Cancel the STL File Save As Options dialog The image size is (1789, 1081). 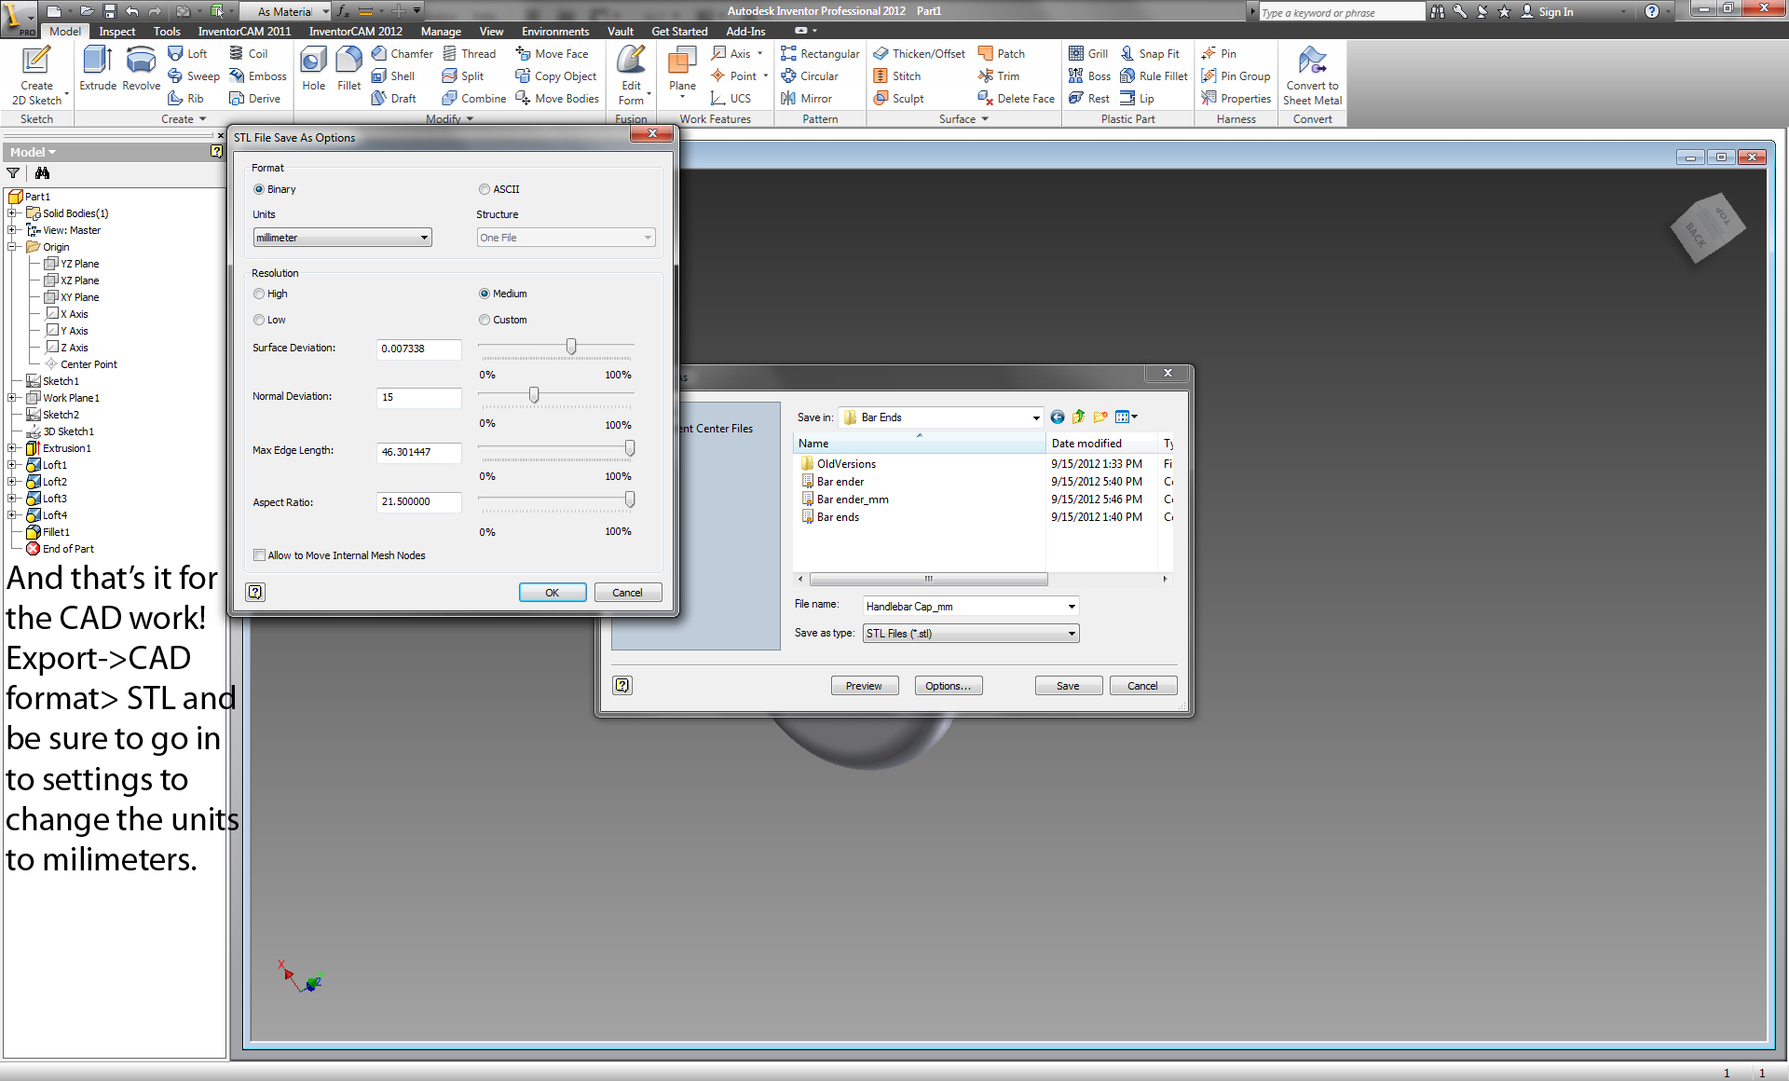click(x=627, y=593)
